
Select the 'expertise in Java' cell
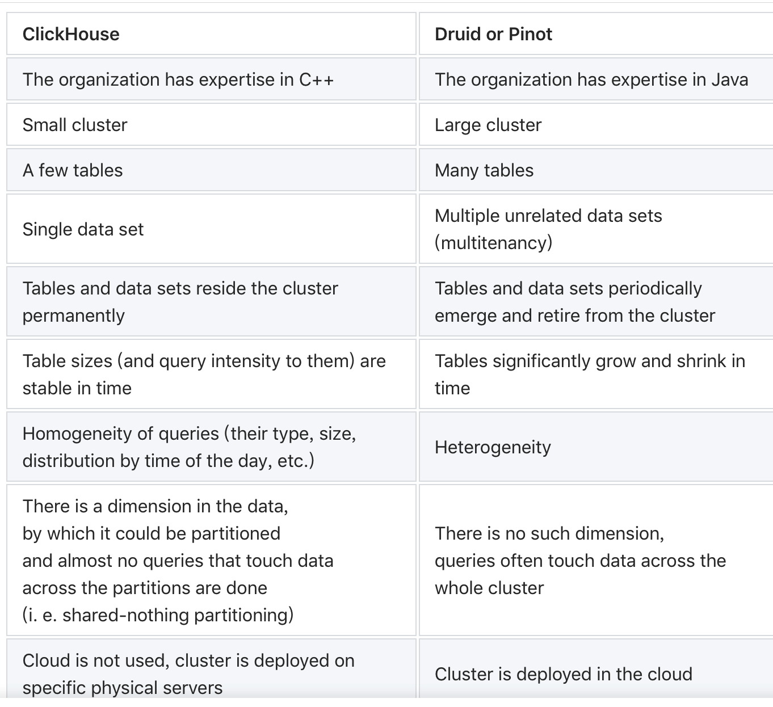tap(591, 79)
